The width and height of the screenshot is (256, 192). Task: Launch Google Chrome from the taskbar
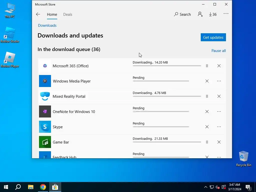pos(43,187)
